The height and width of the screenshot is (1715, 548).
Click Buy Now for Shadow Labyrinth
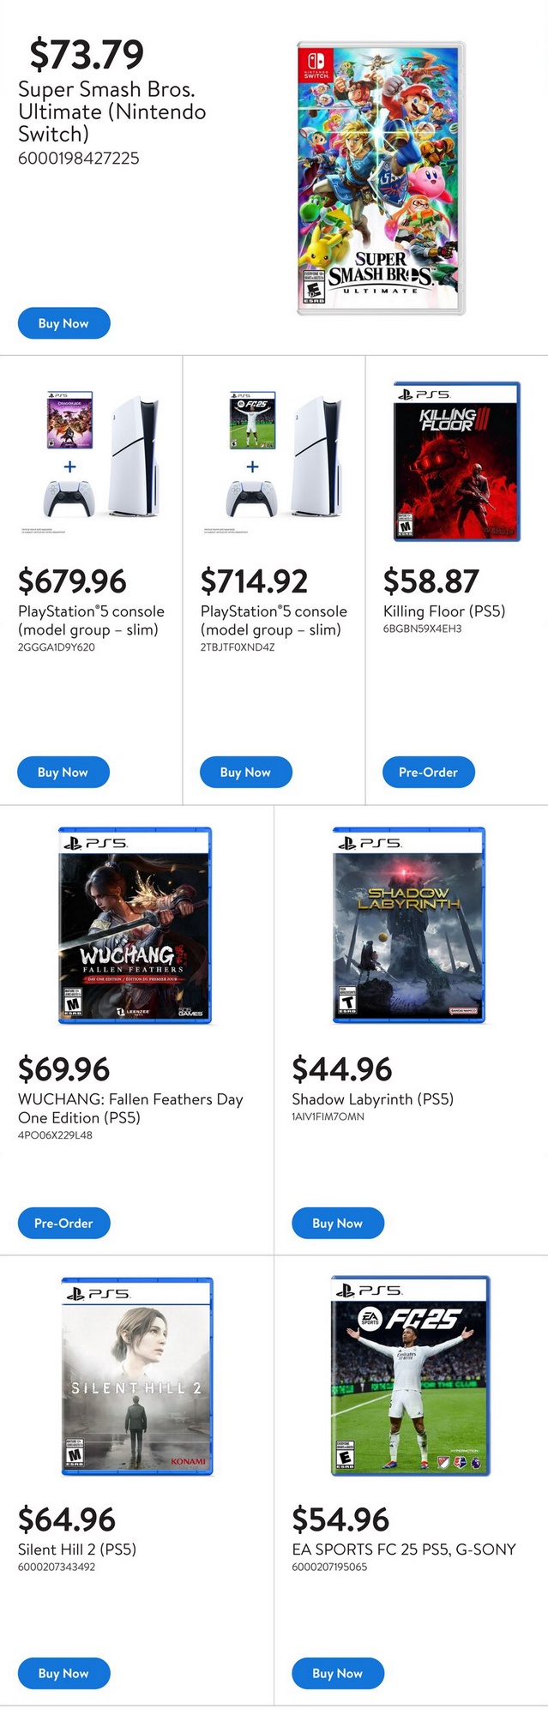point(337,1223)
